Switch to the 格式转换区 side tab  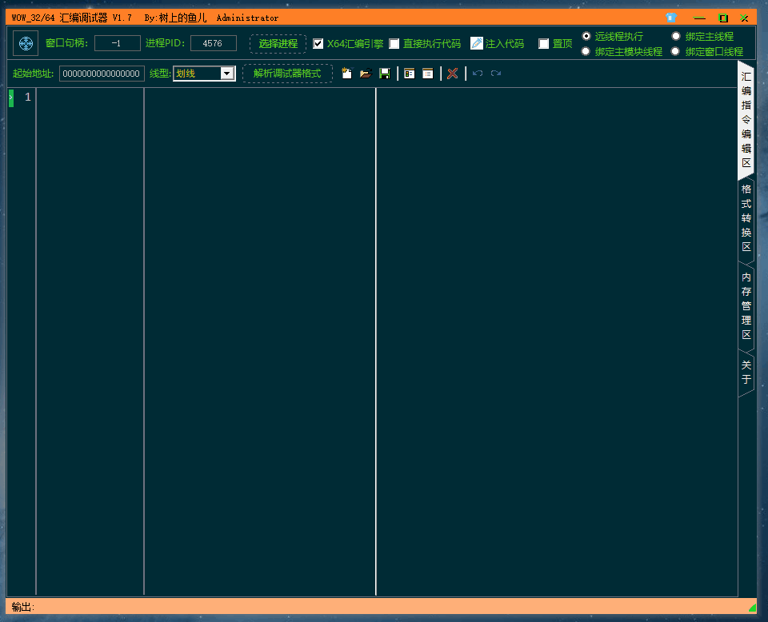click(746, 217)
